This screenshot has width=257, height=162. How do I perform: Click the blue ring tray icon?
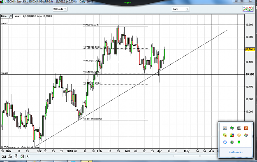(x=225, y=142)
